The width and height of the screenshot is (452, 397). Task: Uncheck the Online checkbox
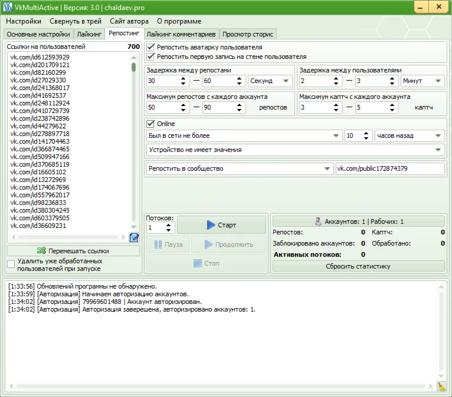pyautogui.click(x=150, y=124)
